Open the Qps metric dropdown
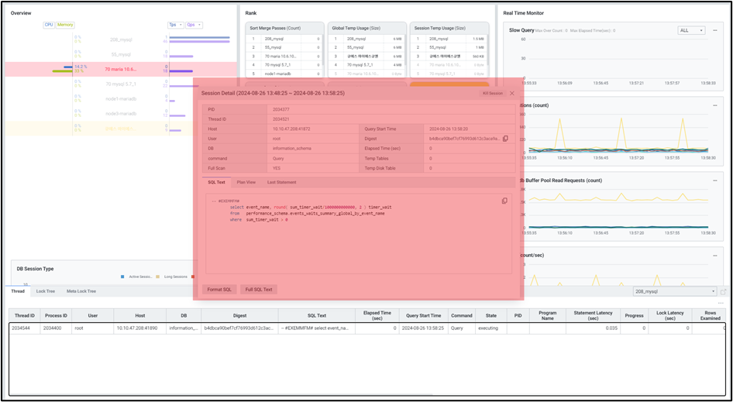 pyautogui.click(x=194, y=25)
